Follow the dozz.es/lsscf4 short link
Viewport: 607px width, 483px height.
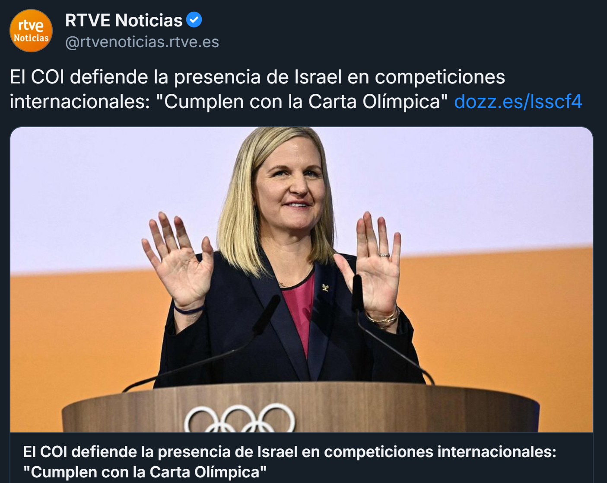pyautogui.click(x=518, y=102)
